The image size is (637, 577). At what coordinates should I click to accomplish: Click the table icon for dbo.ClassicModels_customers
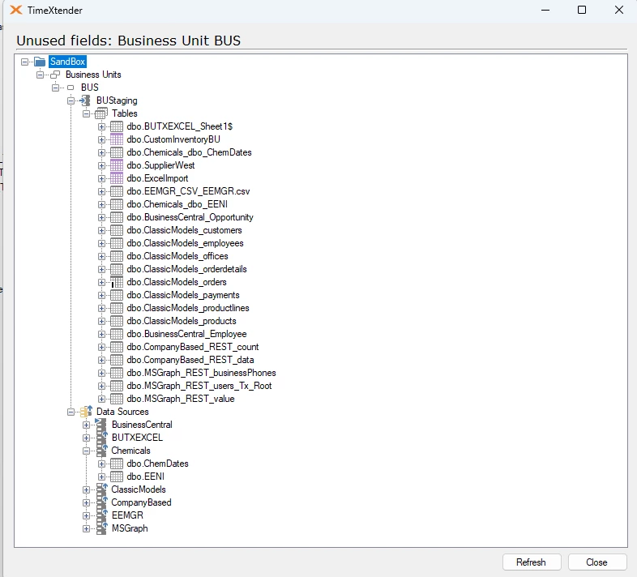pyautogui.click(x=117, y=230)
